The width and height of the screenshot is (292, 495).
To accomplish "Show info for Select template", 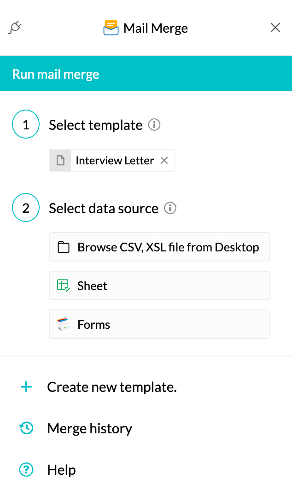I will [x=154, y=125].
